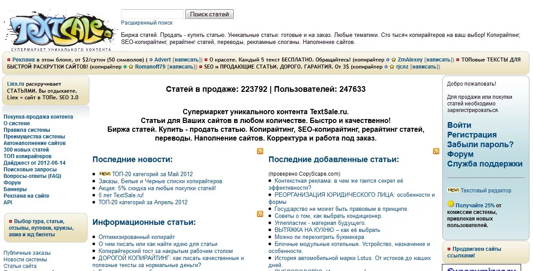Image resolution: width=533 pixels, height=271 pixels.
Task: Click Забыли пароль?
Action: [x=480, y=145]
